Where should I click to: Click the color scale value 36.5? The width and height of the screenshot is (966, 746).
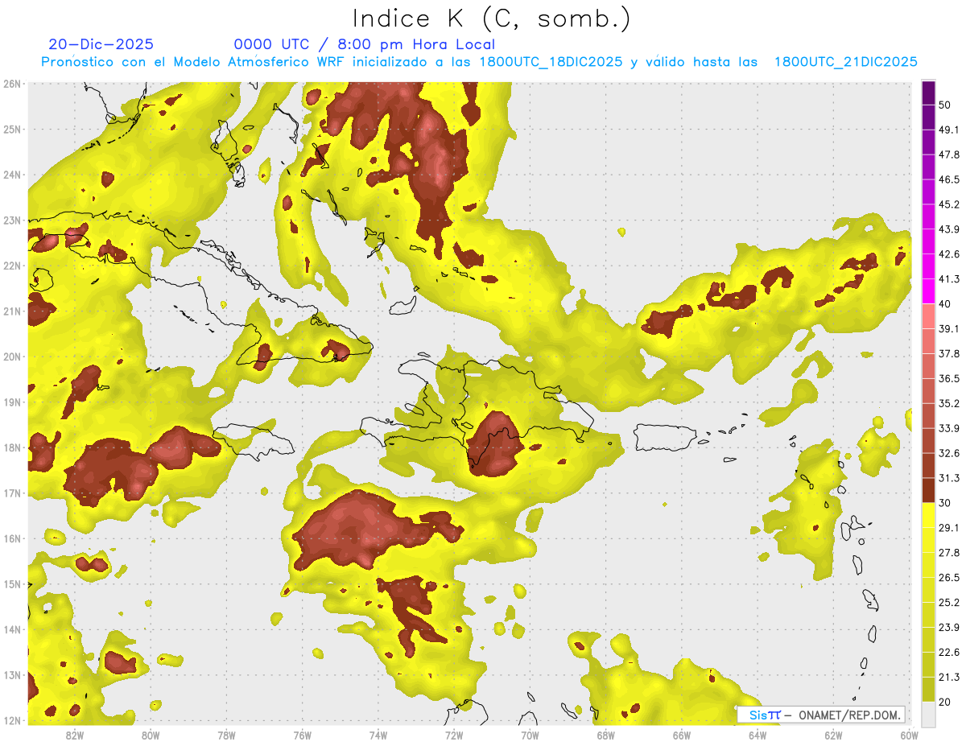tap(948, 378)
